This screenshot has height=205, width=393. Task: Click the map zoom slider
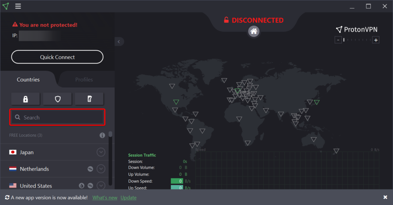coord(357,40)
